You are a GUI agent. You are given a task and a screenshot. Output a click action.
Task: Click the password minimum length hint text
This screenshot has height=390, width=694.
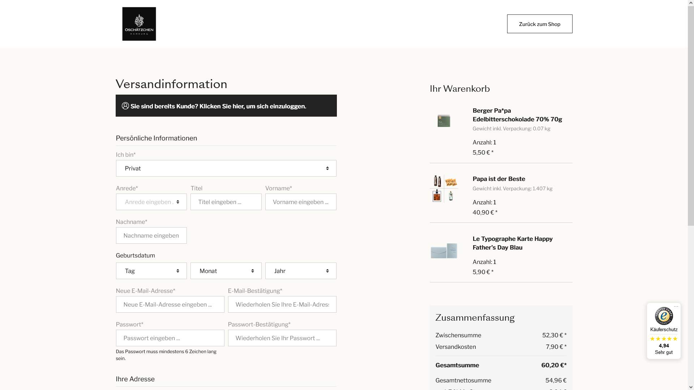tap(166, 355)
